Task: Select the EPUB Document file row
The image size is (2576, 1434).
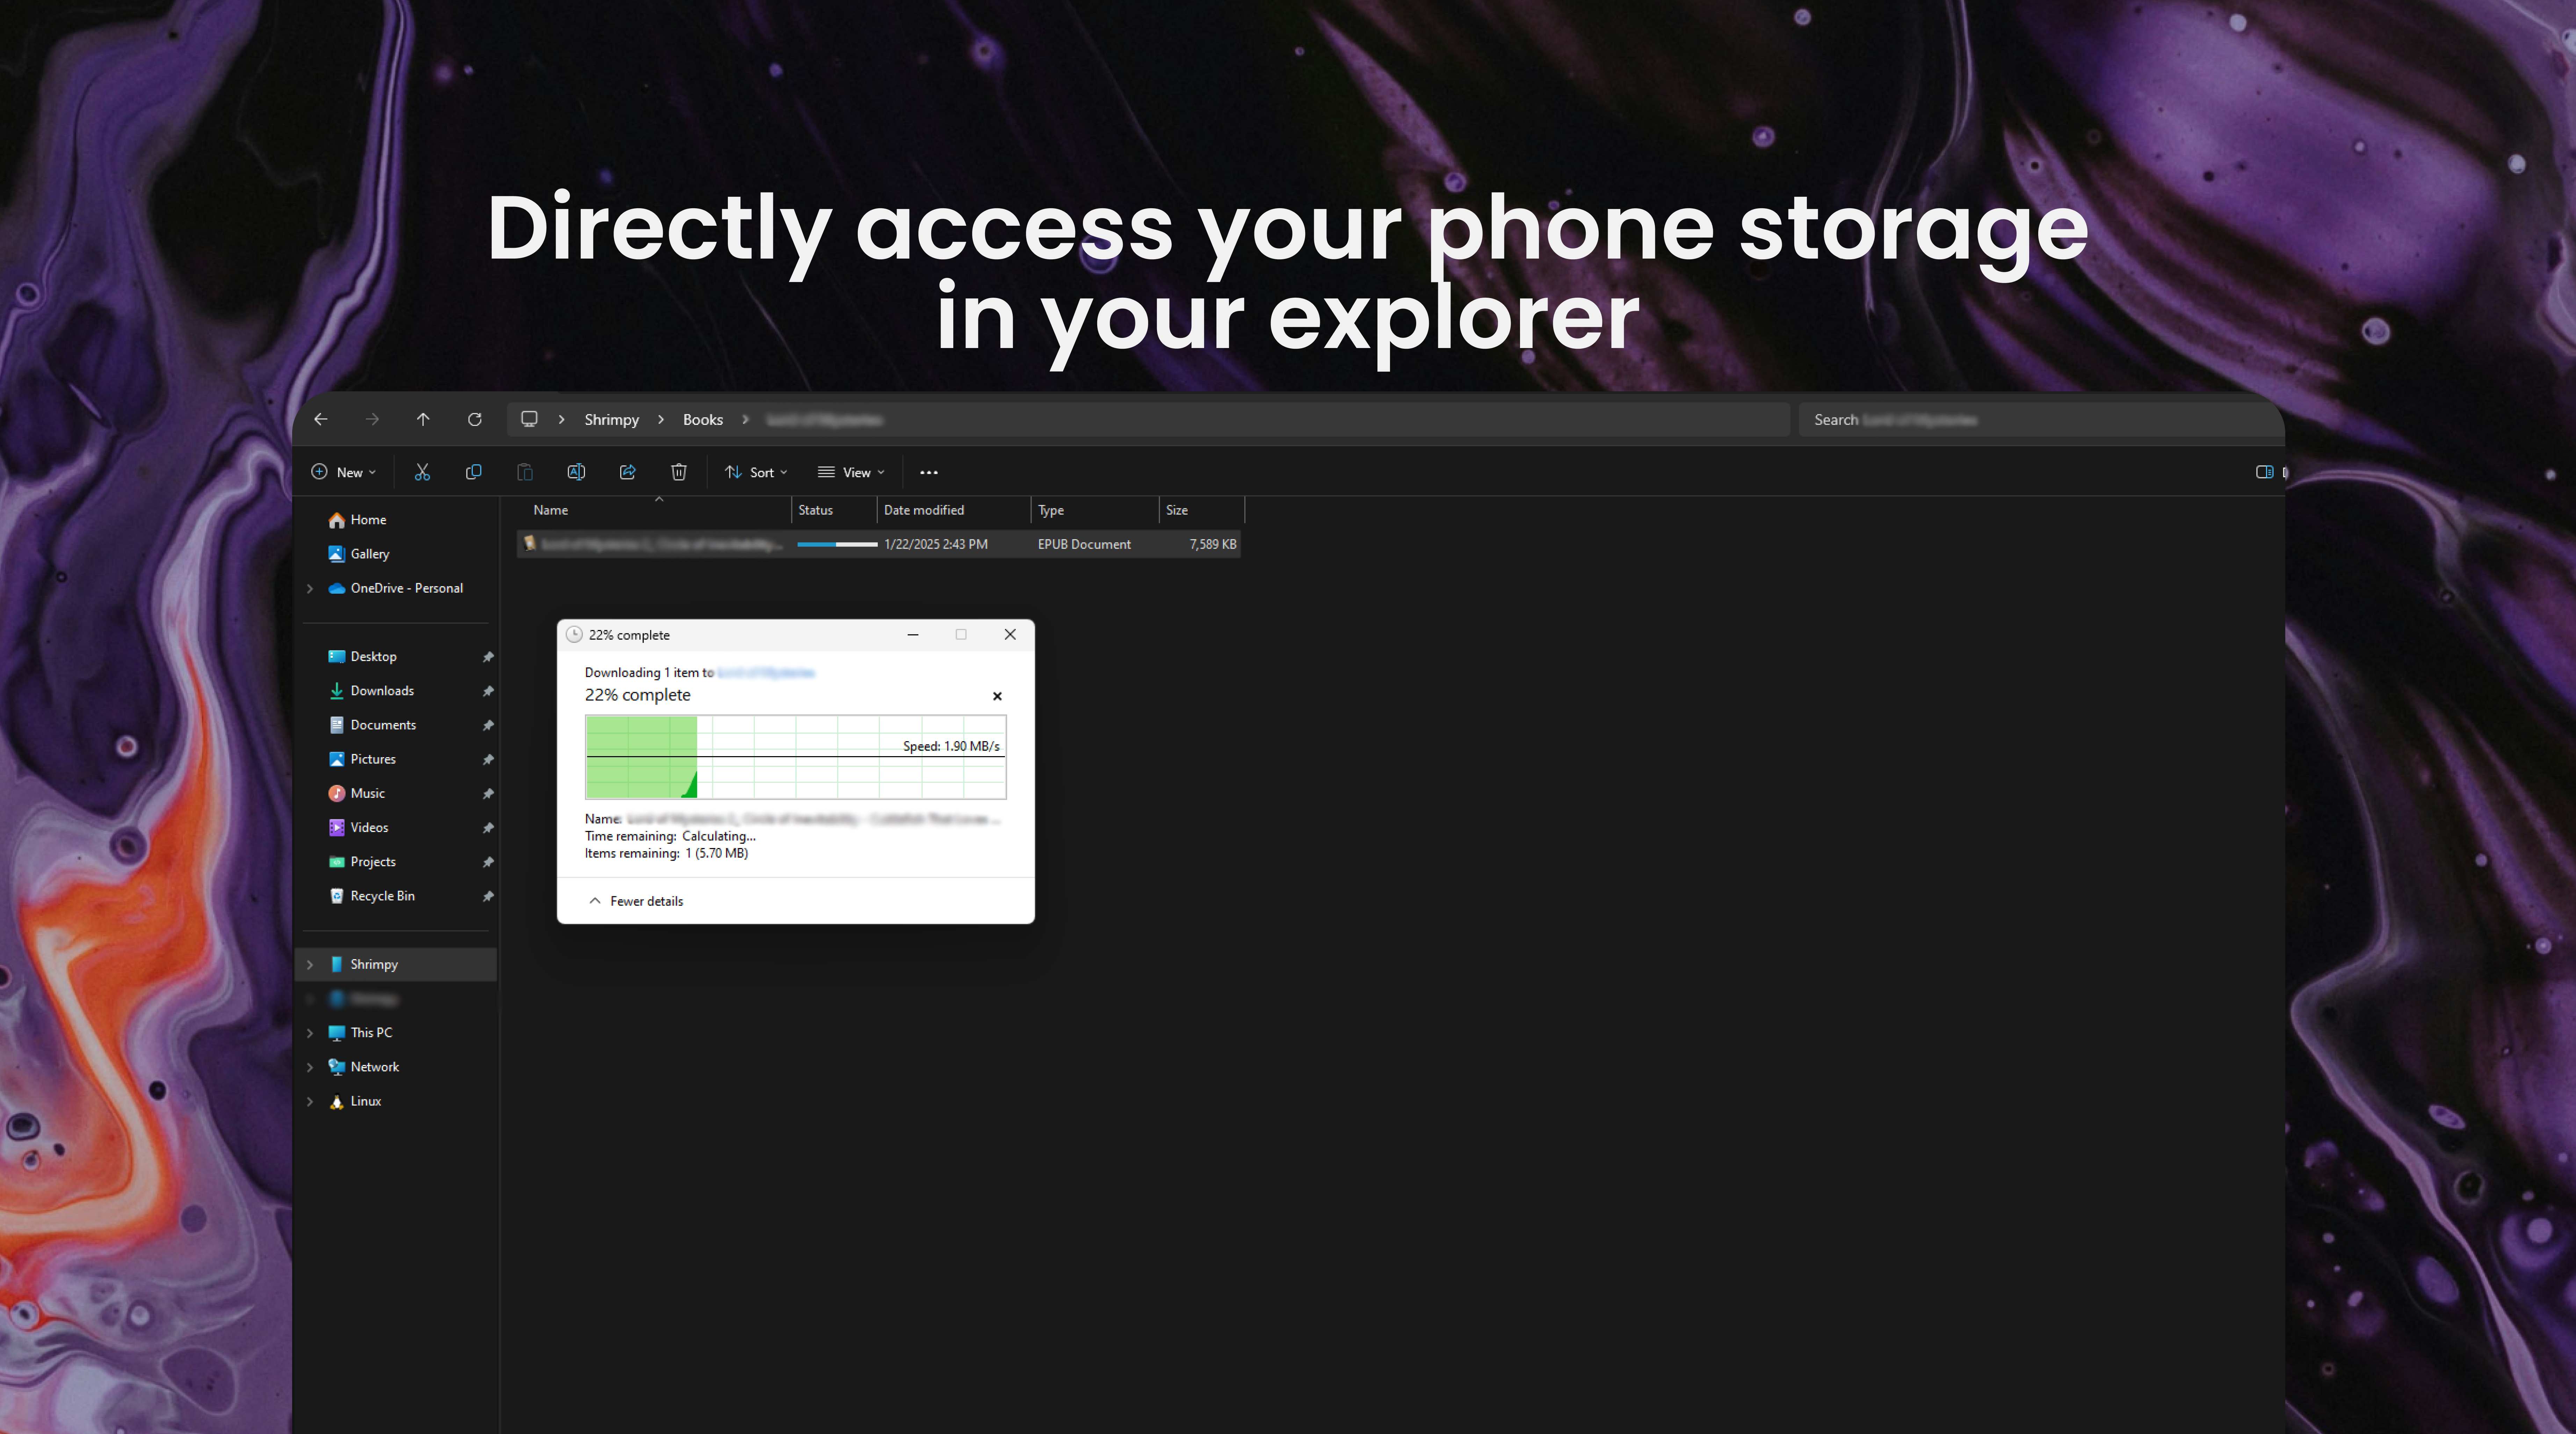Action: tap(879, 544)
